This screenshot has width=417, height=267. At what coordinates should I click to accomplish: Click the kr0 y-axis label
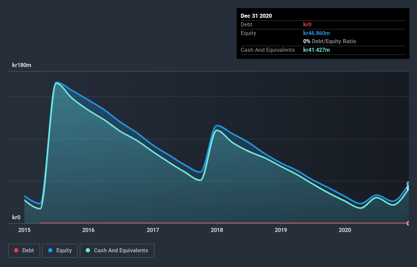point(16,217)
